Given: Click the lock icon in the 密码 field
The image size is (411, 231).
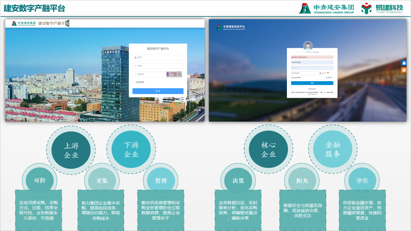Looking at the screenshot, I should coord(135,66).
